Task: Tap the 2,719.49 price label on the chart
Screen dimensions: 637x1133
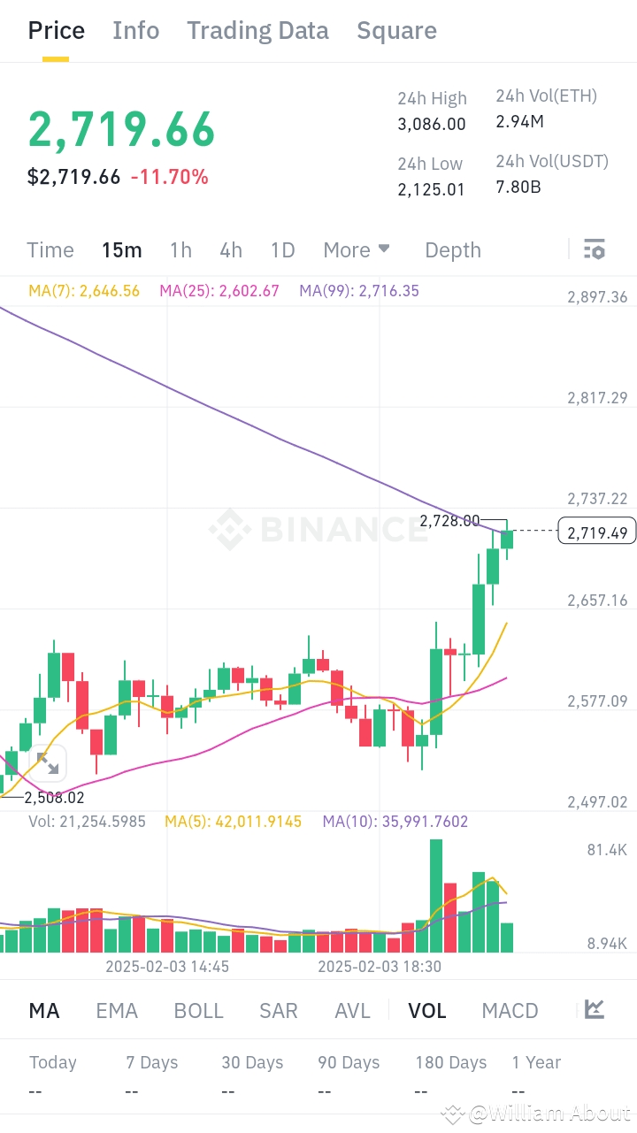Action: 597,531
